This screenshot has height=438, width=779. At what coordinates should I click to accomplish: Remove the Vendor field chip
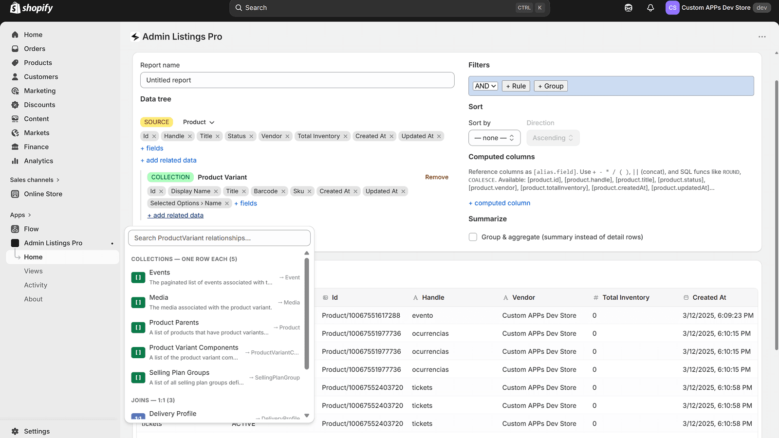point(288,136)
